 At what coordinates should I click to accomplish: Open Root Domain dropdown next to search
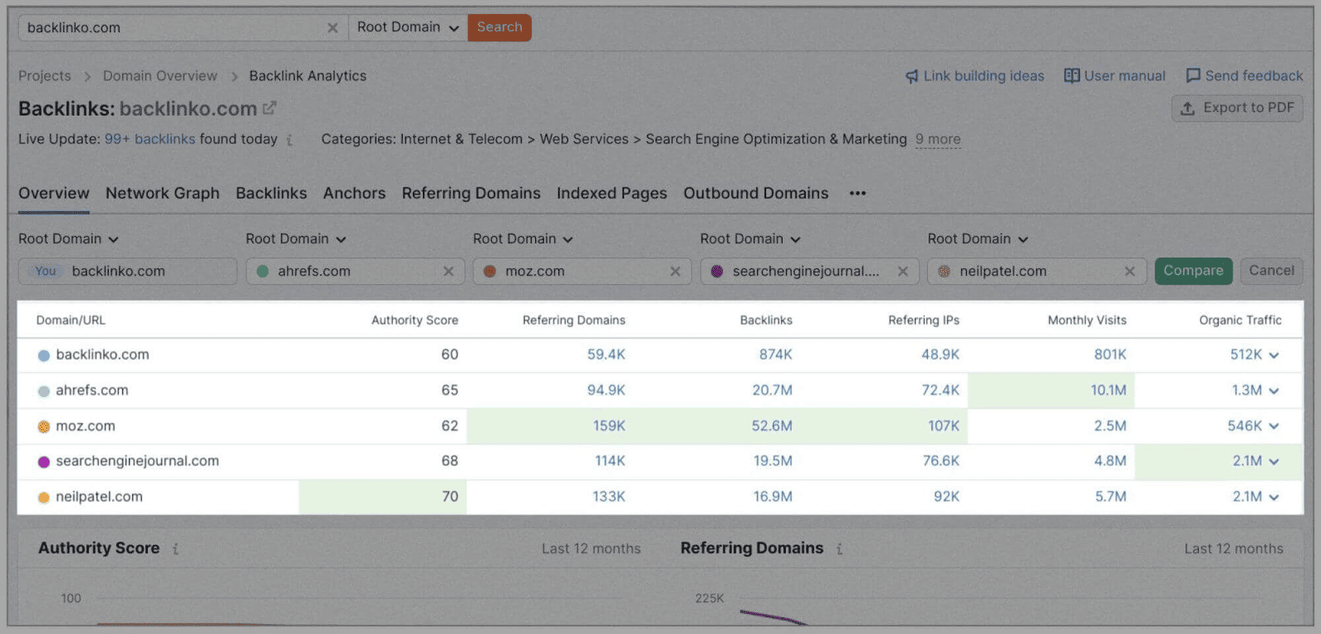click(x=408, y=27)
